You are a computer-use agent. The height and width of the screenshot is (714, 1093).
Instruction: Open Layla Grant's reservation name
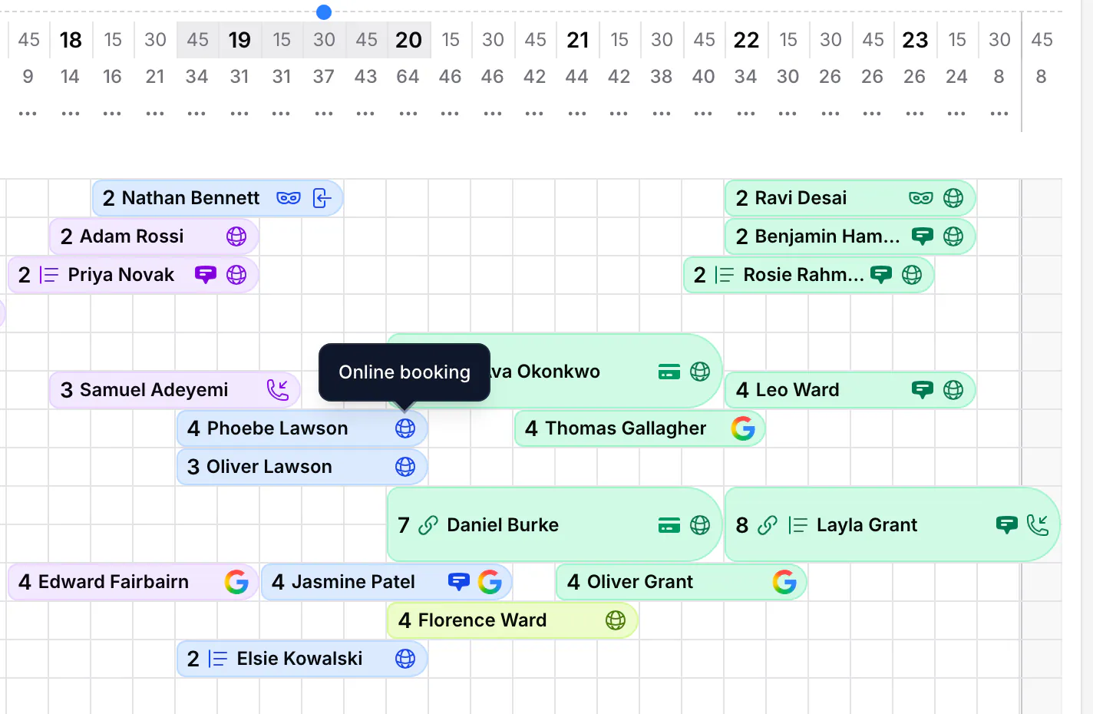click(867, 525)
